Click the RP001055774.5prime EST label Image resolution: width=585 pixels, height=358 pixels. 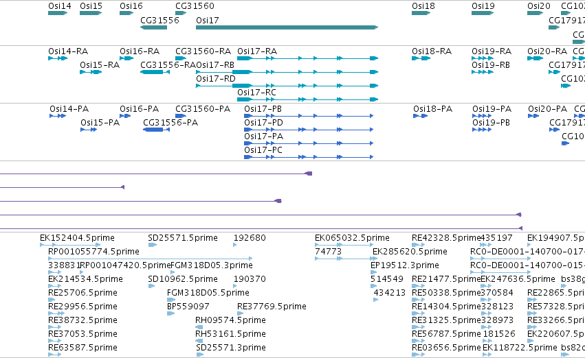(x=93, y=252)
